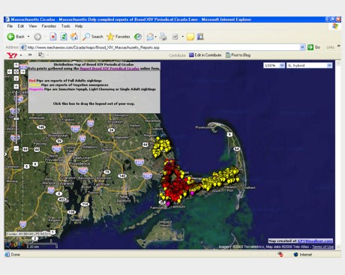The height and width of the screenshot is (275, 345).
Task: Click the green Go button
Action: pos(313,47)
